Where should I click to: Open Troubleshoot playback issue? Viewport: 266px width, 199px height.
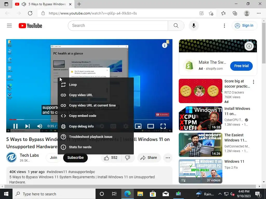pos(96,137)
